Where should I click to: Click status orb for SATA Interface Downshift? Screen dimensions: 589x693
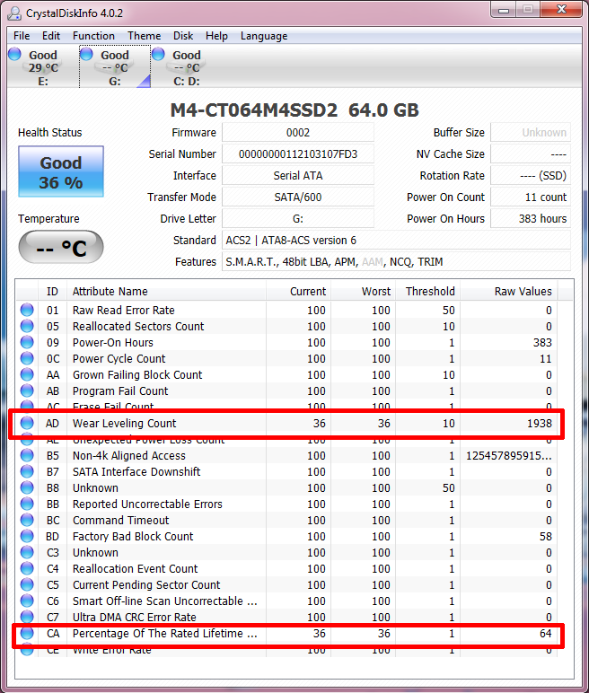coord(27,471)
